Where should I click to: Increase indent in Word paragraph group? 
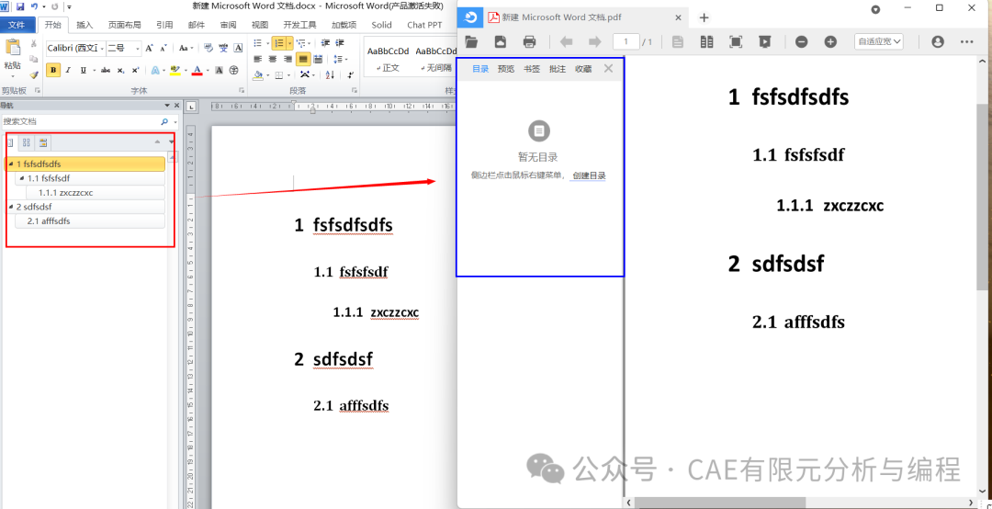340,43
